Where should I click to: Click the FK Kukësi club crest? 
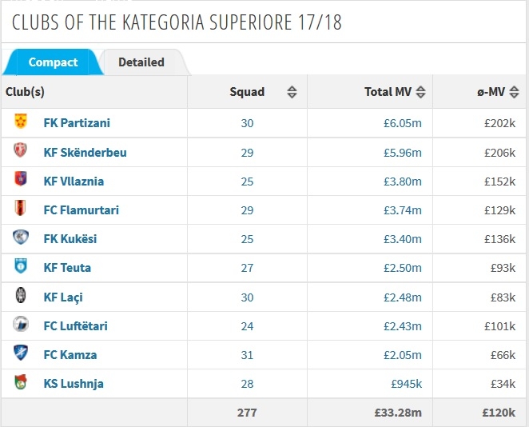click(21, 237)
